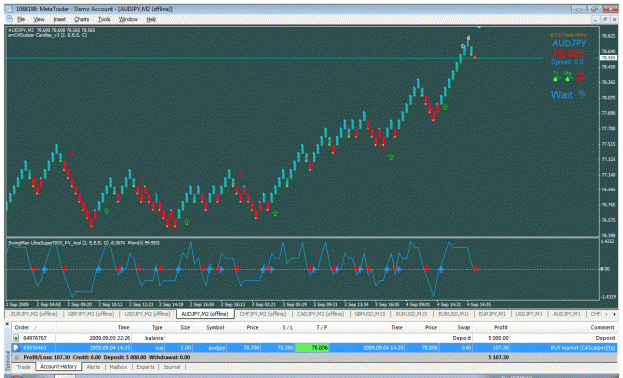Sort history by Symbol column header

pos(215,327)
